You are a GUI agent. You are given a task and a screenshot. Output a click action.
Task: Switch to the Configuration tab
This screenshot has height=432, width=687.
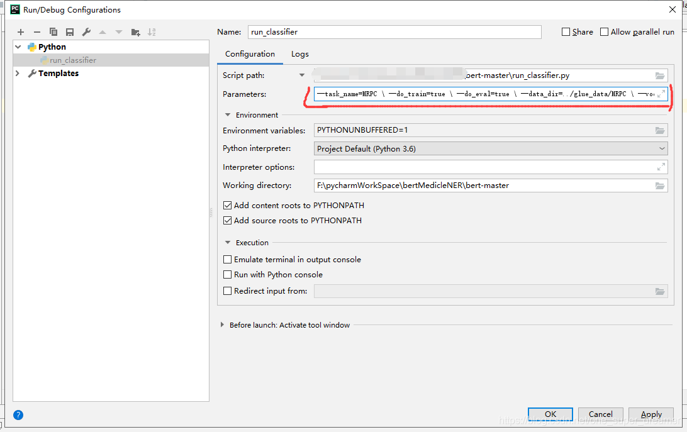(x=250, y=54)
